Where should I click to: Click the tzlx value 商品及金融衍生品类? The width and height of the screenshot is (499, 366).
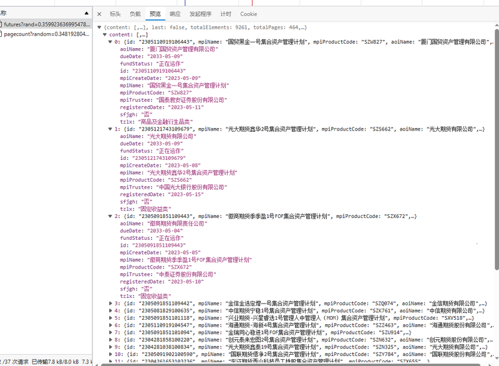point(165,122)
